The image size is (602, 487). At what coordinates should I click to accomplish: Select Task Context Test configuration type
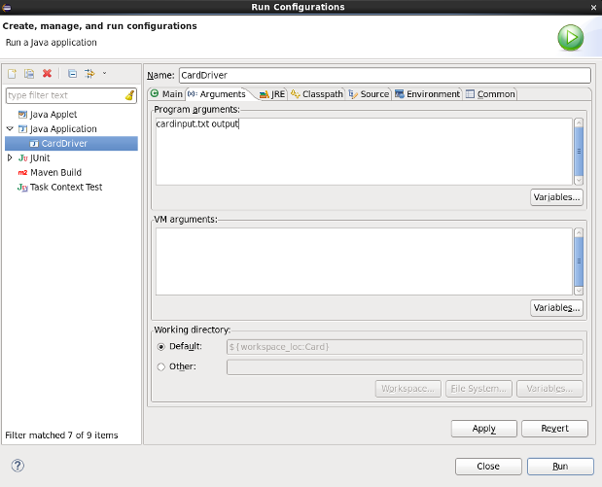point(66,188)
